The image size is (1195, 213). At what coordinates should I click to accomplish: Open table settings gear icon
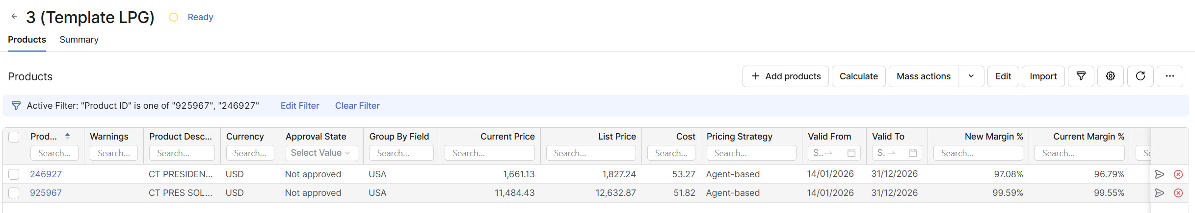coord(1110,76)
